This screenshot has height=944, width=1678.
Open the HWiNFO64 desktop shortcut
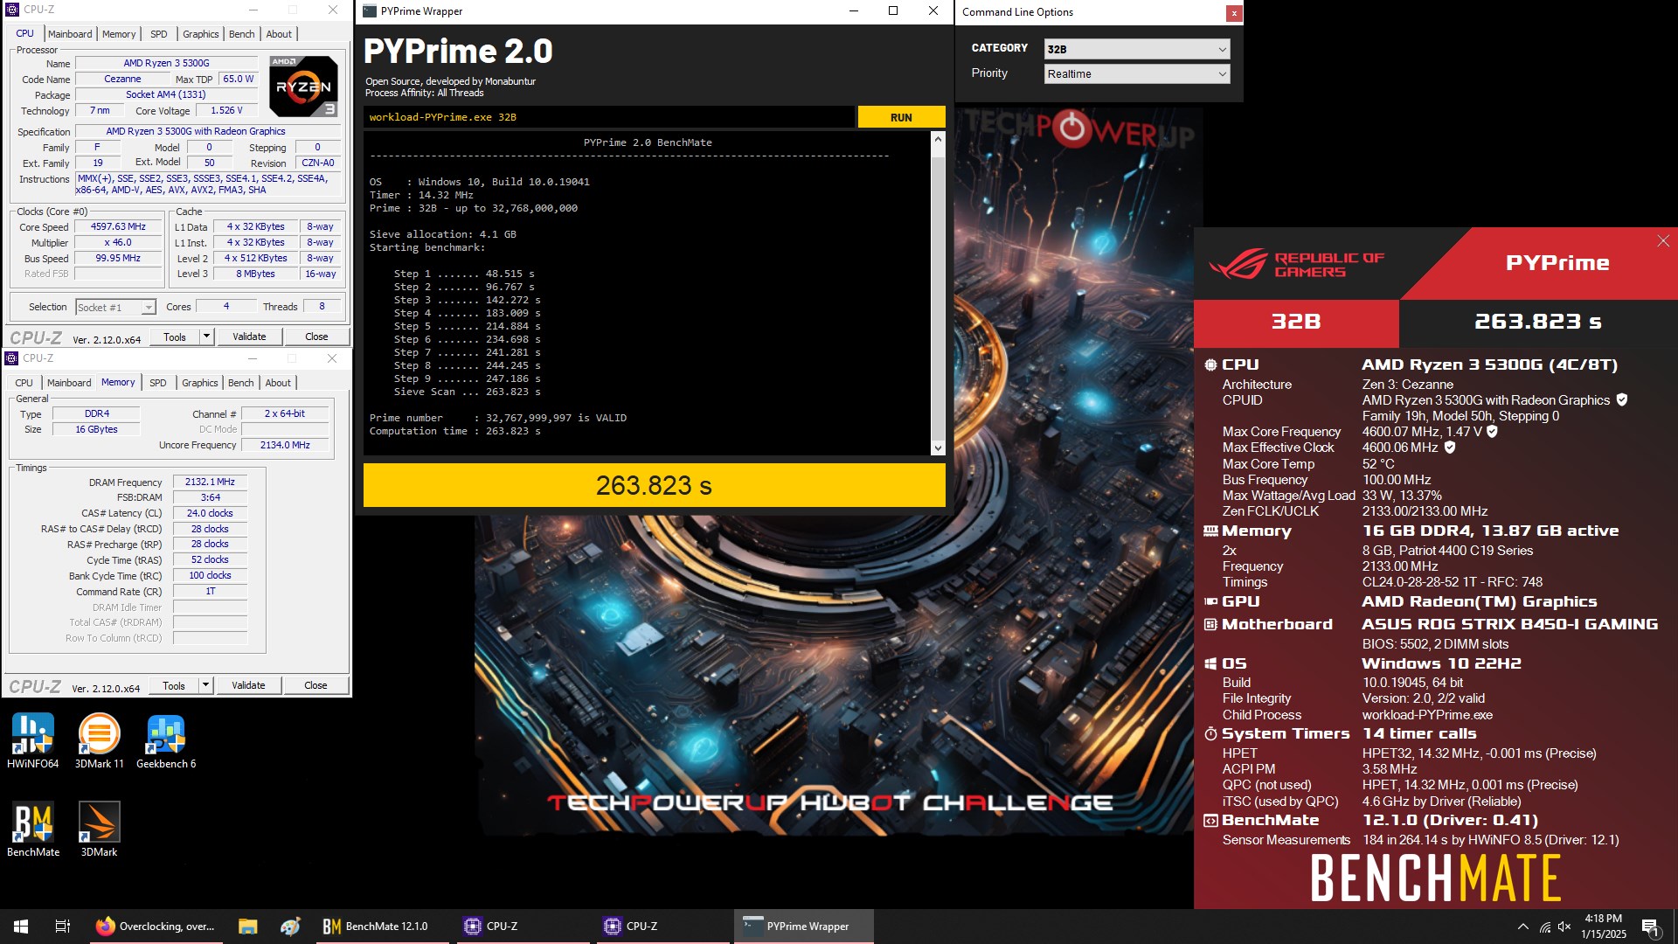click(x=33, y=740)
